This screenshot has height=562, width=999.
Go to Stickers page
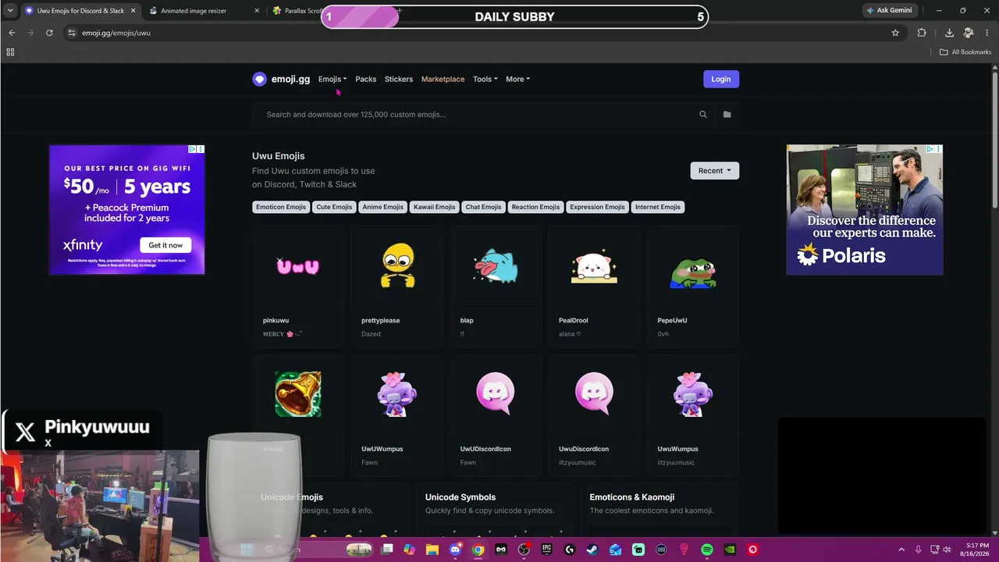399,79
